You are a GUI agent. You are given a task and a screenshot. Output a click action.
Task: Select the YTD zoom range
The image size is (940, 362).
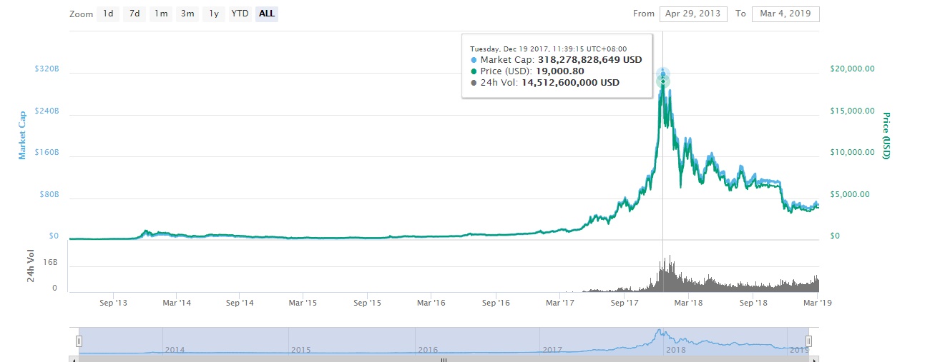[240, 14]
